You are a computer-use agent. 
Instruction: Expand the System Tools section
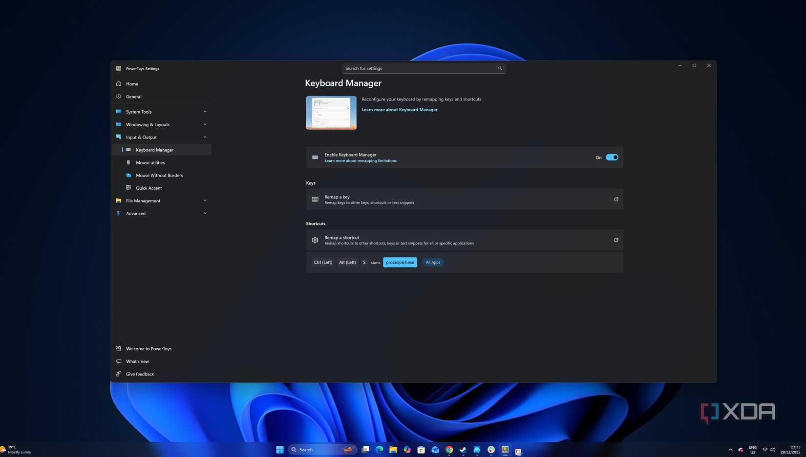pos(205,112)
